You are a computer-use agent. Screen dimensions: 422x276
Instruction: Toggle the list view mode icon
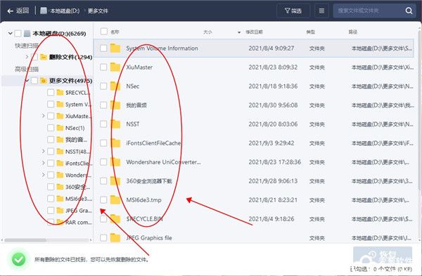click(321, 11)
